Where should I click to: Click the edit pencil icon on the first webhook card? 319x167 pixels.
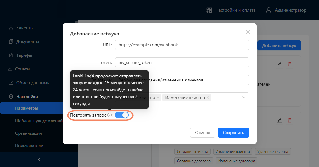pyautogui.click(x=280, y=65)
